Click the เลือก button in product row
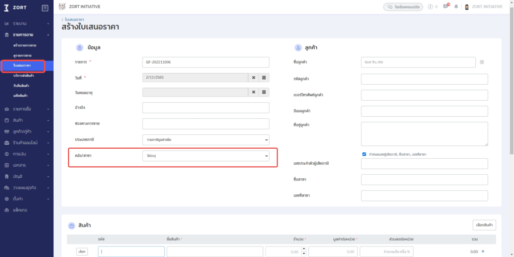514x257 pixels. (82, 251)
